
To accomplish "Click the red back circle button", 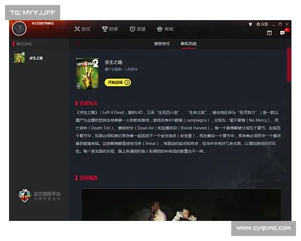I will point(78,44).
